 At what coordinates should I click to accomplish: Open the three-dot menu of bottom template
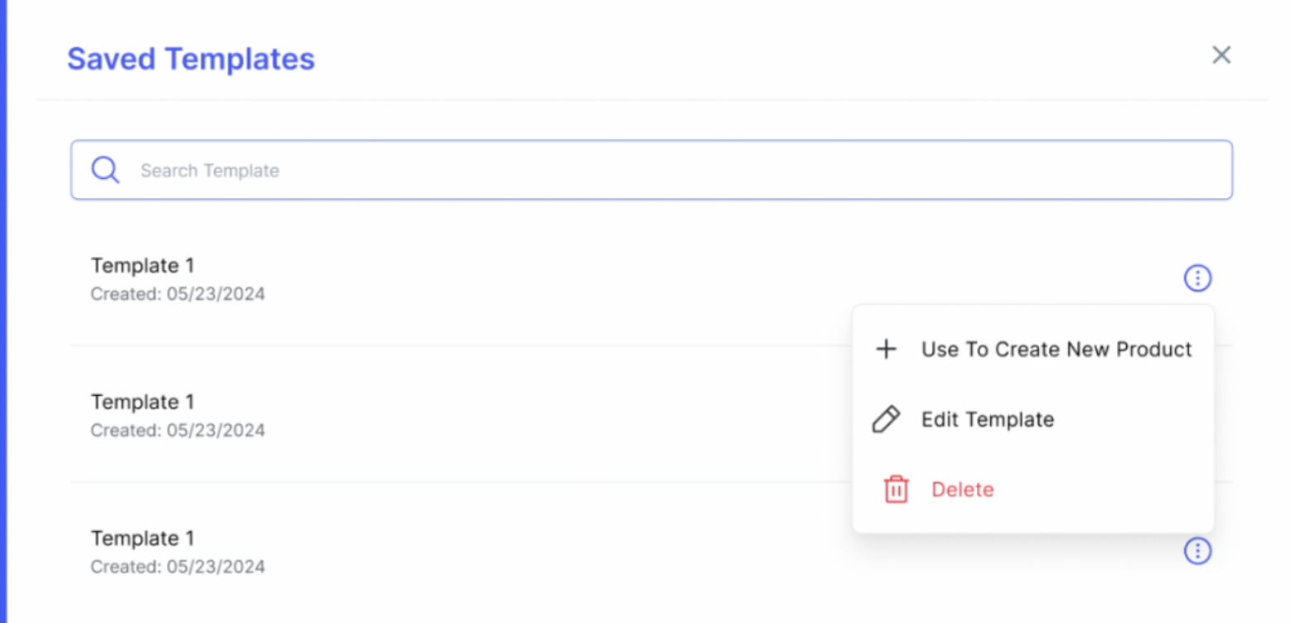(x=1197, y=550)
